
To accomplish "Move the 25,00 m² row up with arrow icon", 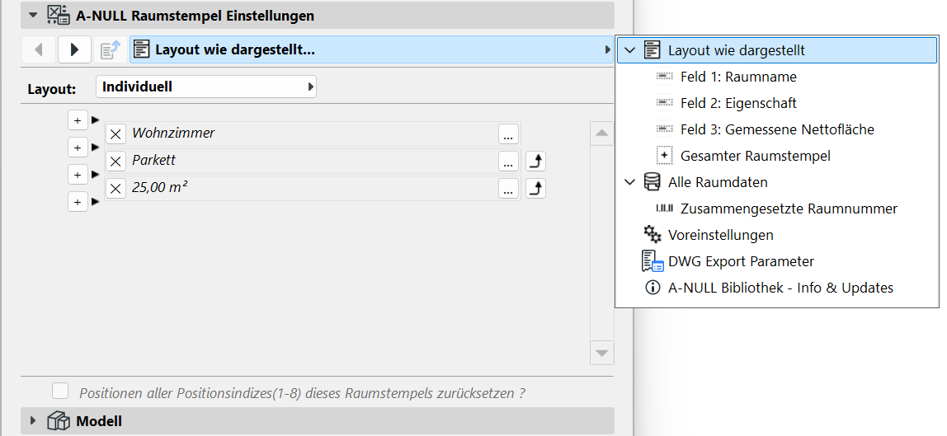I will (x=535, y=189).
